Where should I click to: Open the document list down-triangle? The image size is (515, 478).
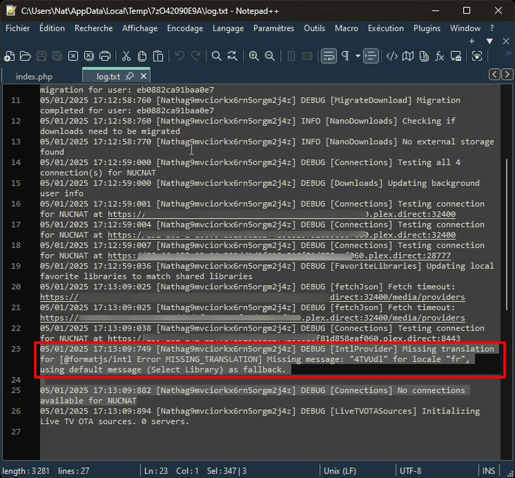pyautogui.click(x=489, y=41)
